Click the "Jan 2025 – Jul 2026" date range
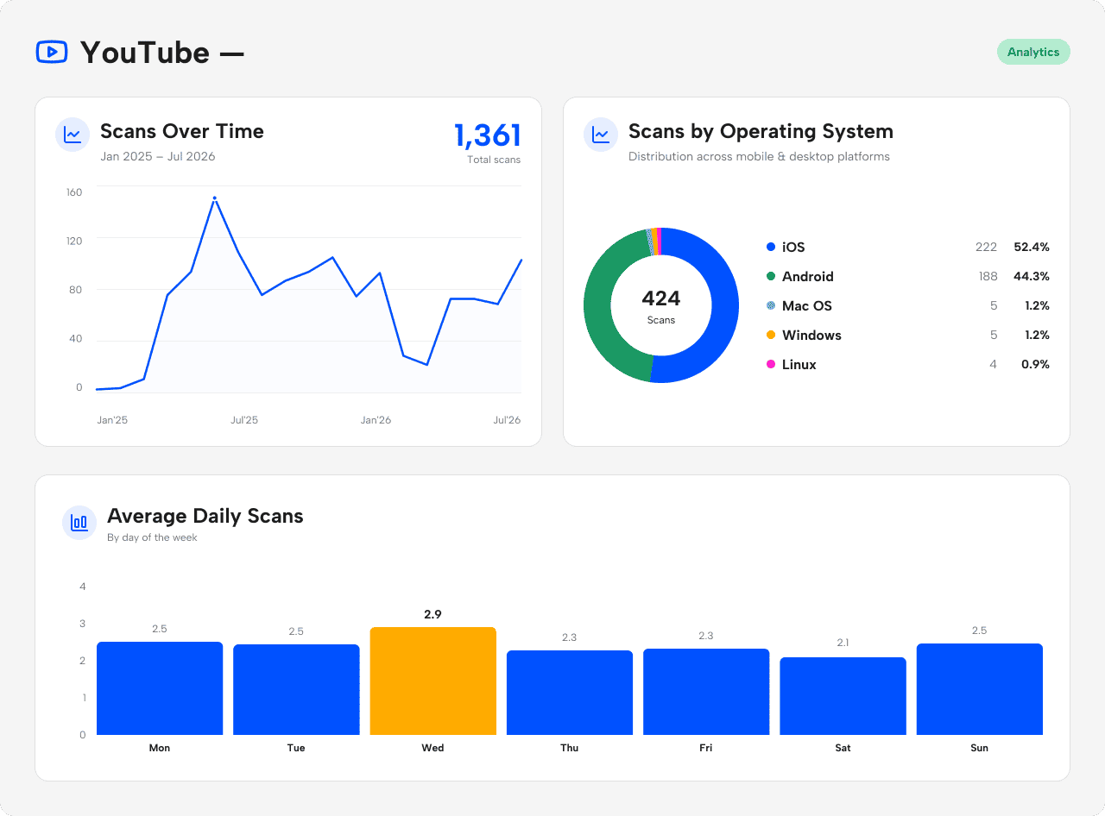The width and height of the screenshot is (1105, 816). click(158, 157)
